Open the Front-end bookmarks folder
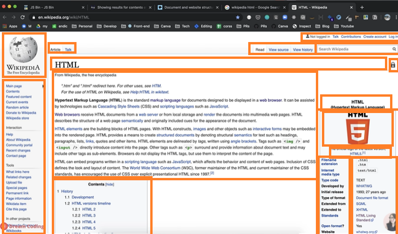The image size is (398, 234). (135, 26)
